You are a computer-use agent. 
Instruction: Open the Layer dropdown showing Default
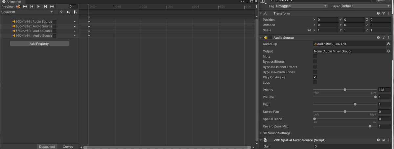366,6
